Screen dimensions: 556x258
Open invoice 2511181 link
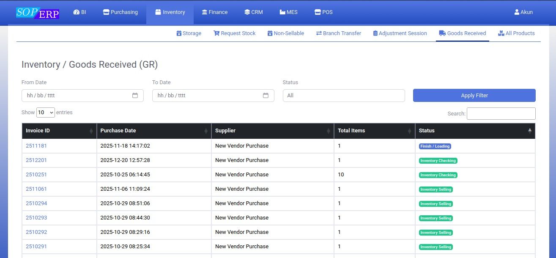(36, 146)
